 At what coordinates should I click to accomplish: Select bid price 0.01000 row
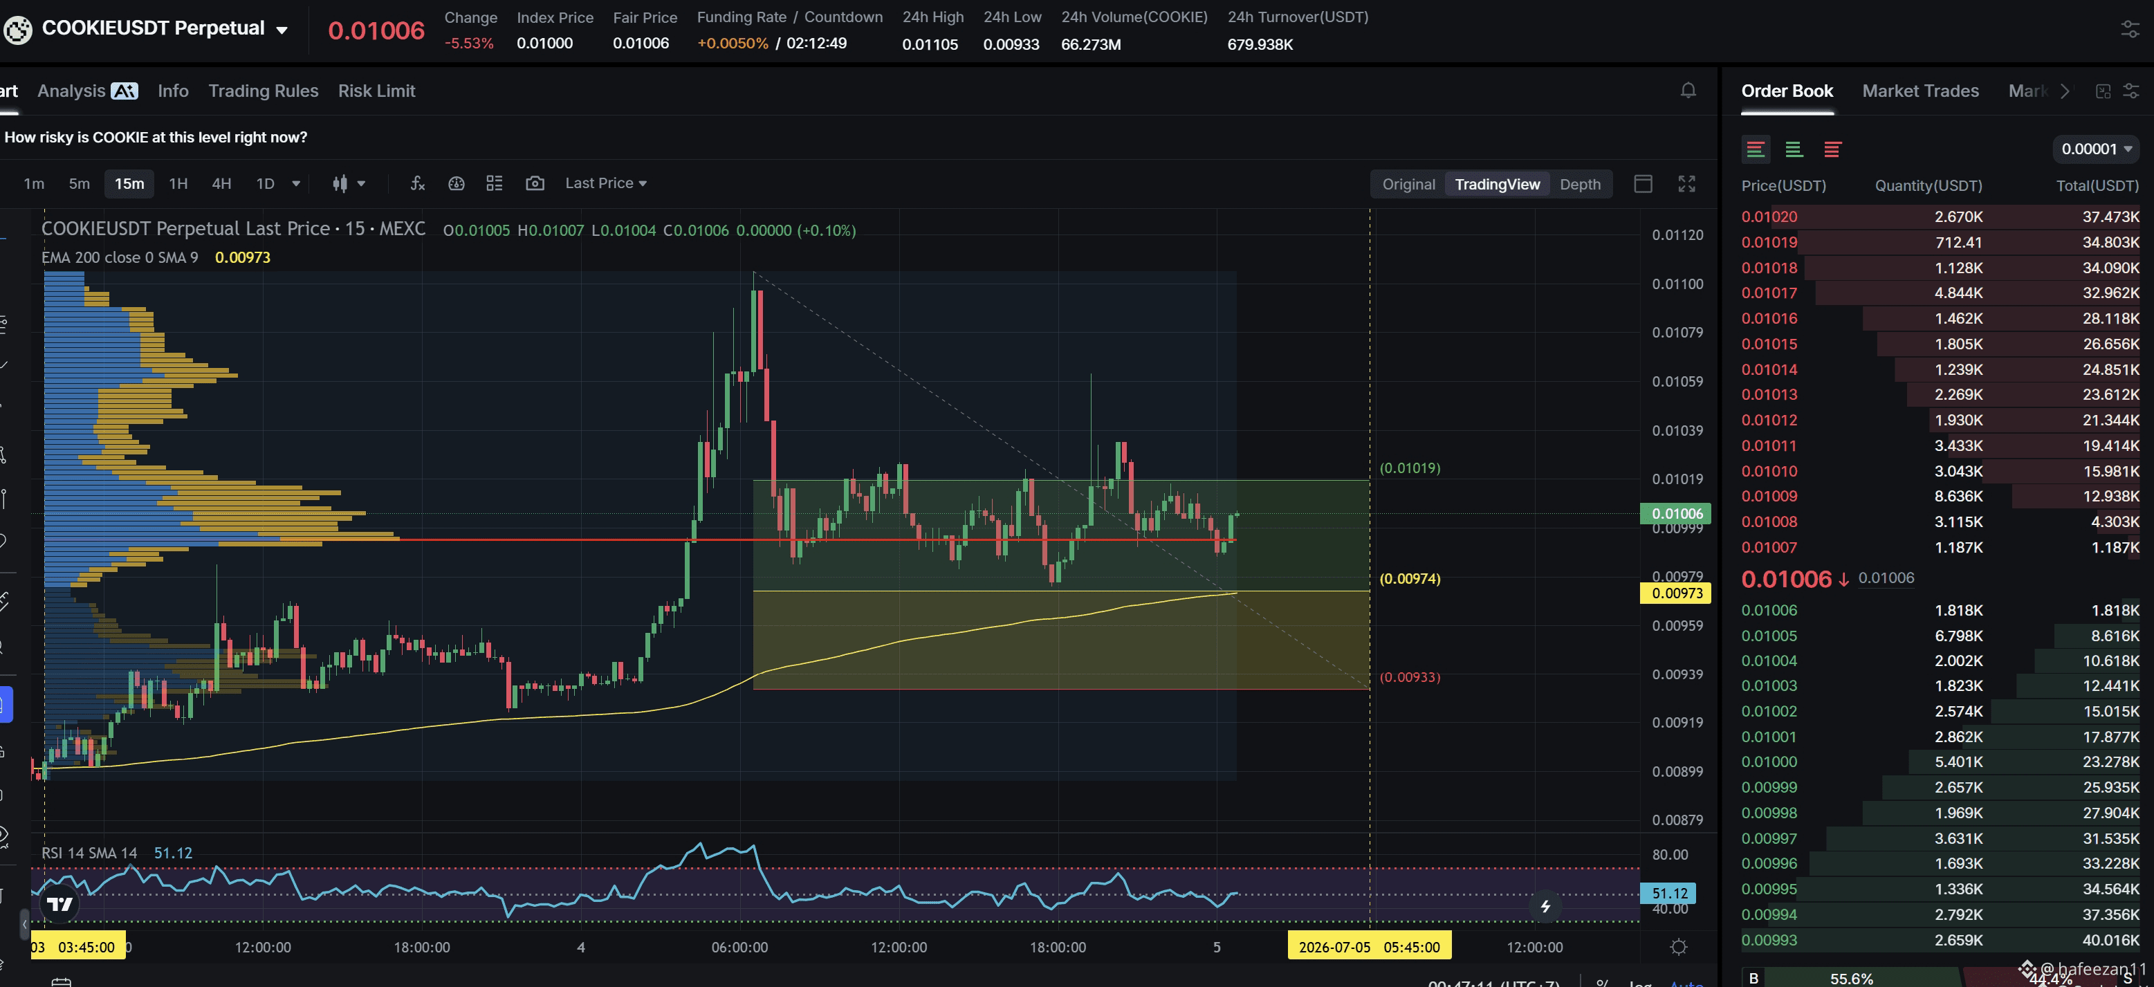pyautogui.click(x=1940, y=762)
